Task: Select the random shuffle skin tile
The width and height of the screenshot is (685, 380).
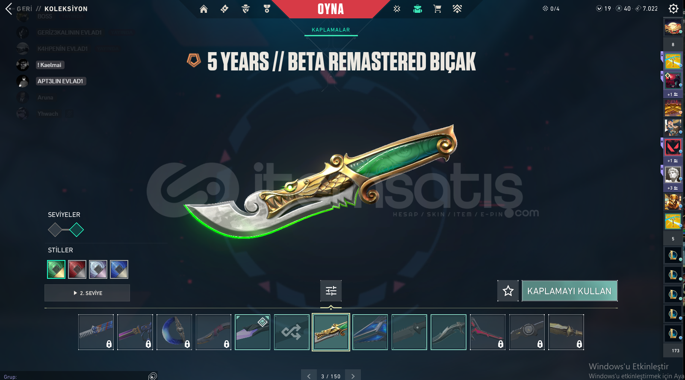Action: pos(292,332)
